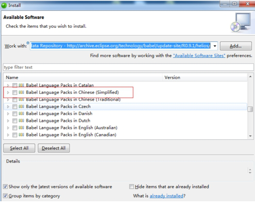Screen dimensions: 255x209
Task: Click the software list scrollbar down arrow
Action: (x=250, y=136)
